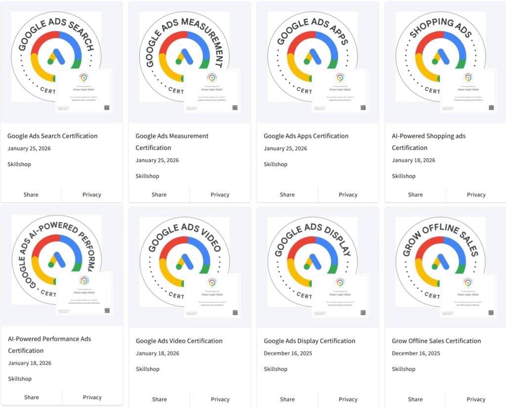506x407 pixels.
Task: Share the Grow Offline Sales Certification
Action: coord(415,399)
